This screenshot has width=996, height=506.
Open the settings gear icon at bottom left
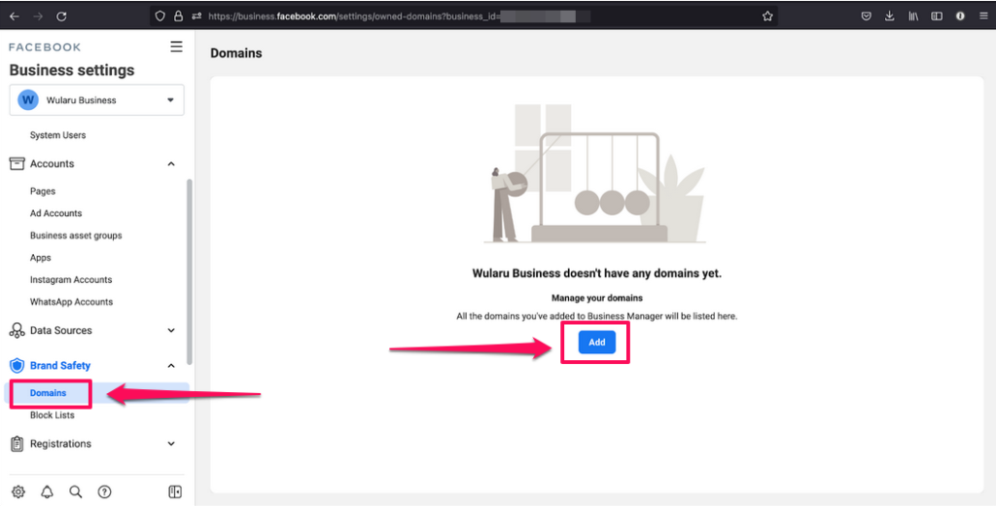pyautogui.click(x=18, y=491)
